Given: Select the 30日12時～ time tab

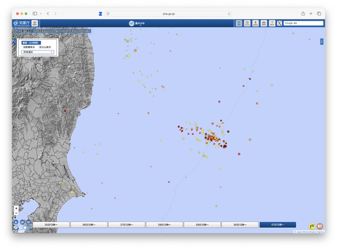Looking at the screenshot, I should pos(240,225).
